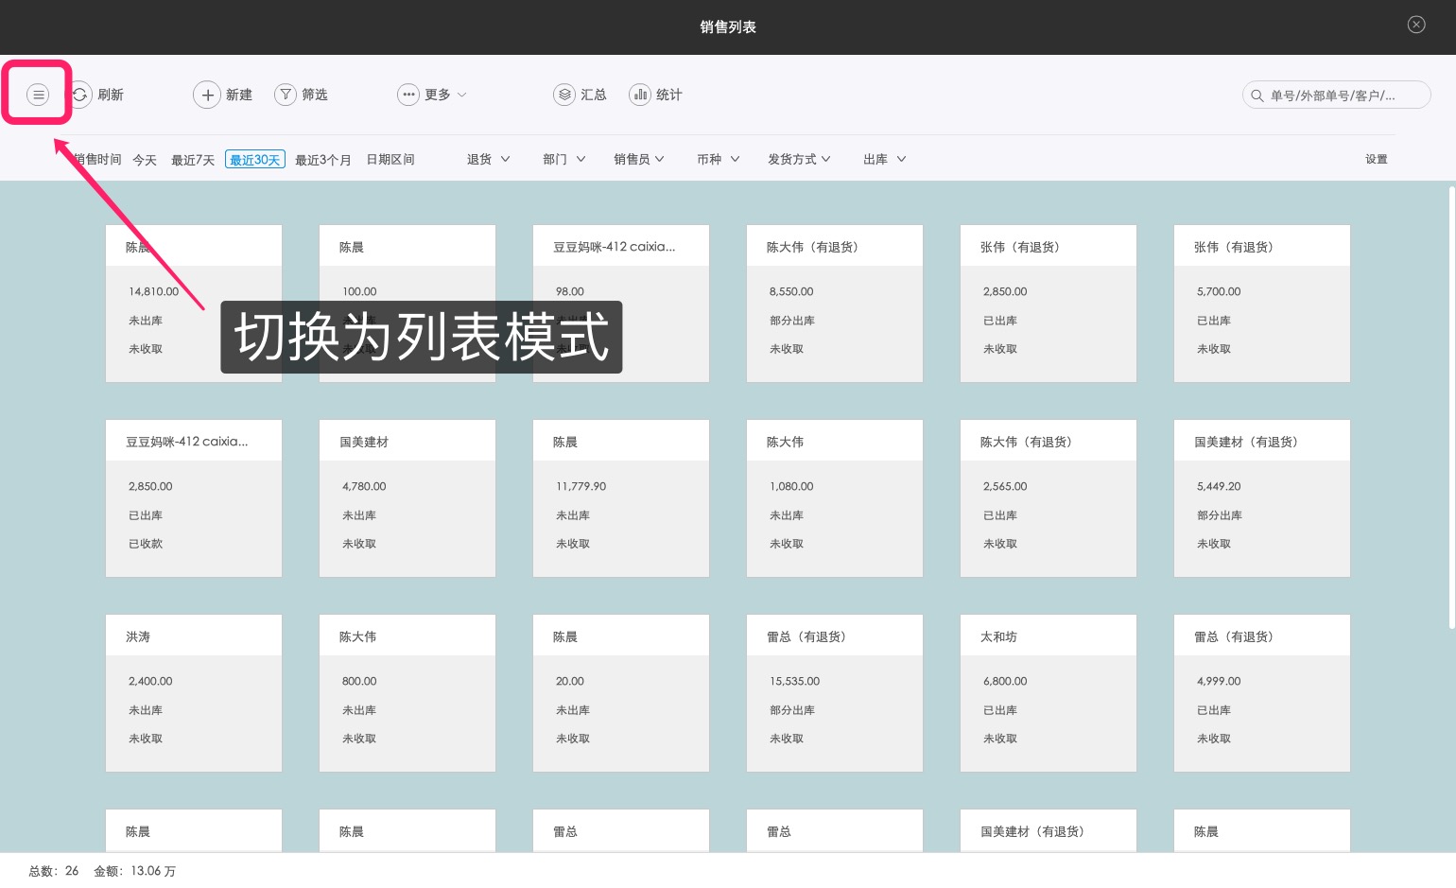Viewport: 1456px width, 888px height.
Task: Open the 雷总（有退货） card with 4,999.00
Action: [1262, 693]
